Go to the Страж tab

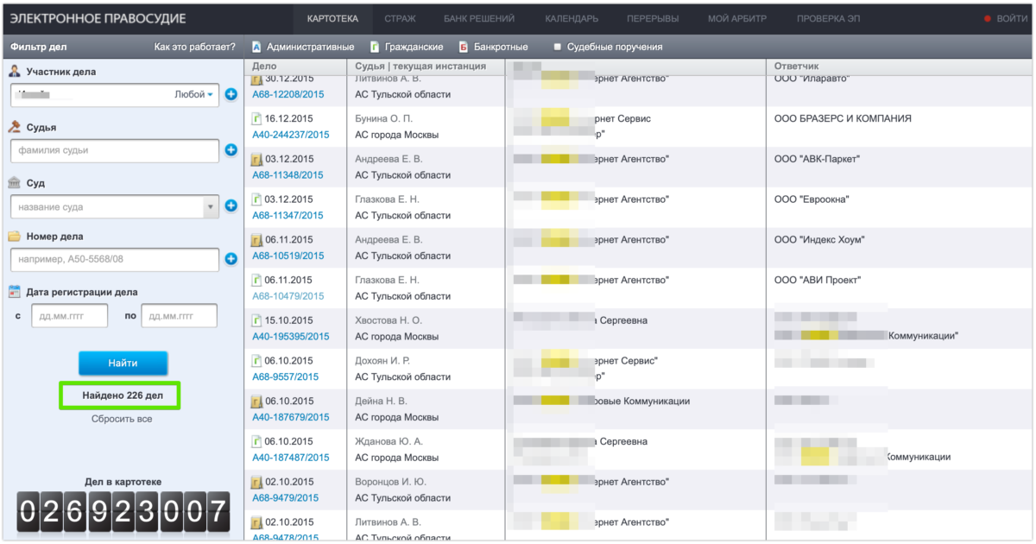click(401, 18)
